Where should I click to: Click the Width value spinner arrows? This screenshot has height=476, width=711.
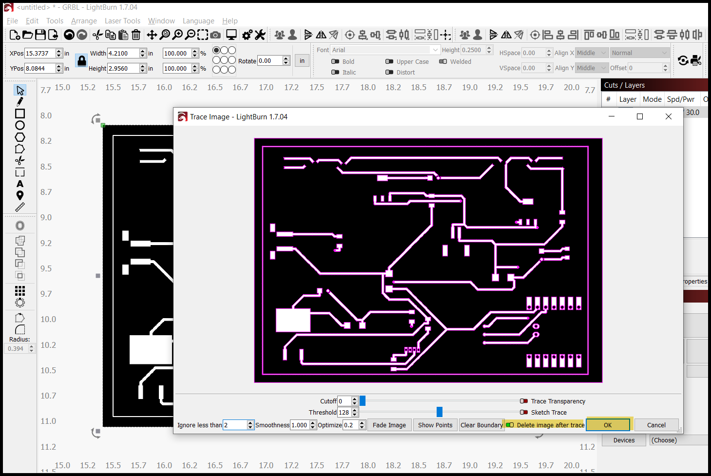pyautogui.click(x=143, y=53)
